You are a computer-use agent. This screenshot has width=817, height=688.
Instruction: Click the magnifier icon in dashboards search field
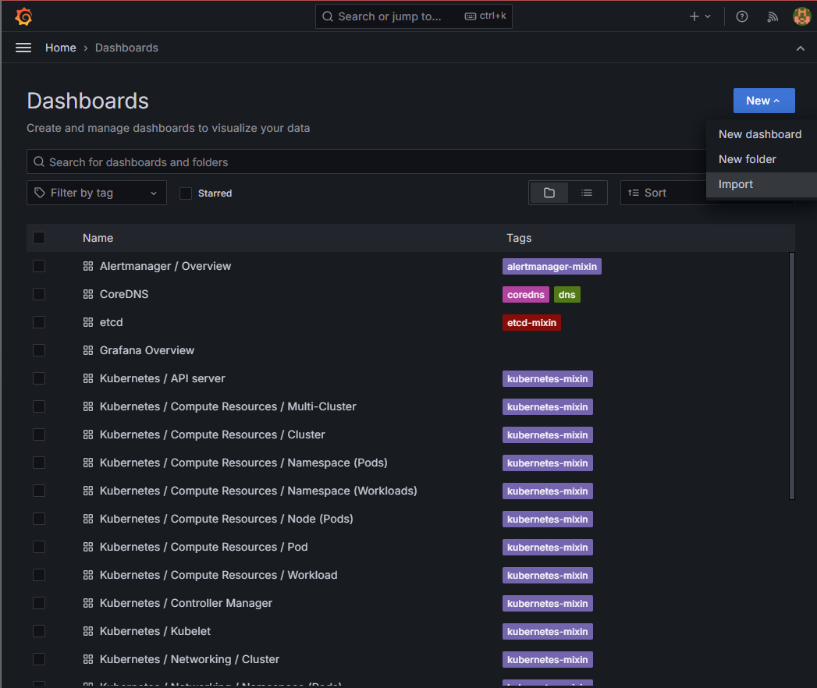[39, 162]
